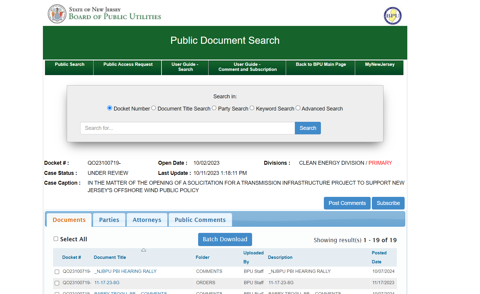Switch to the Parties tab

(x=109, y=220)
